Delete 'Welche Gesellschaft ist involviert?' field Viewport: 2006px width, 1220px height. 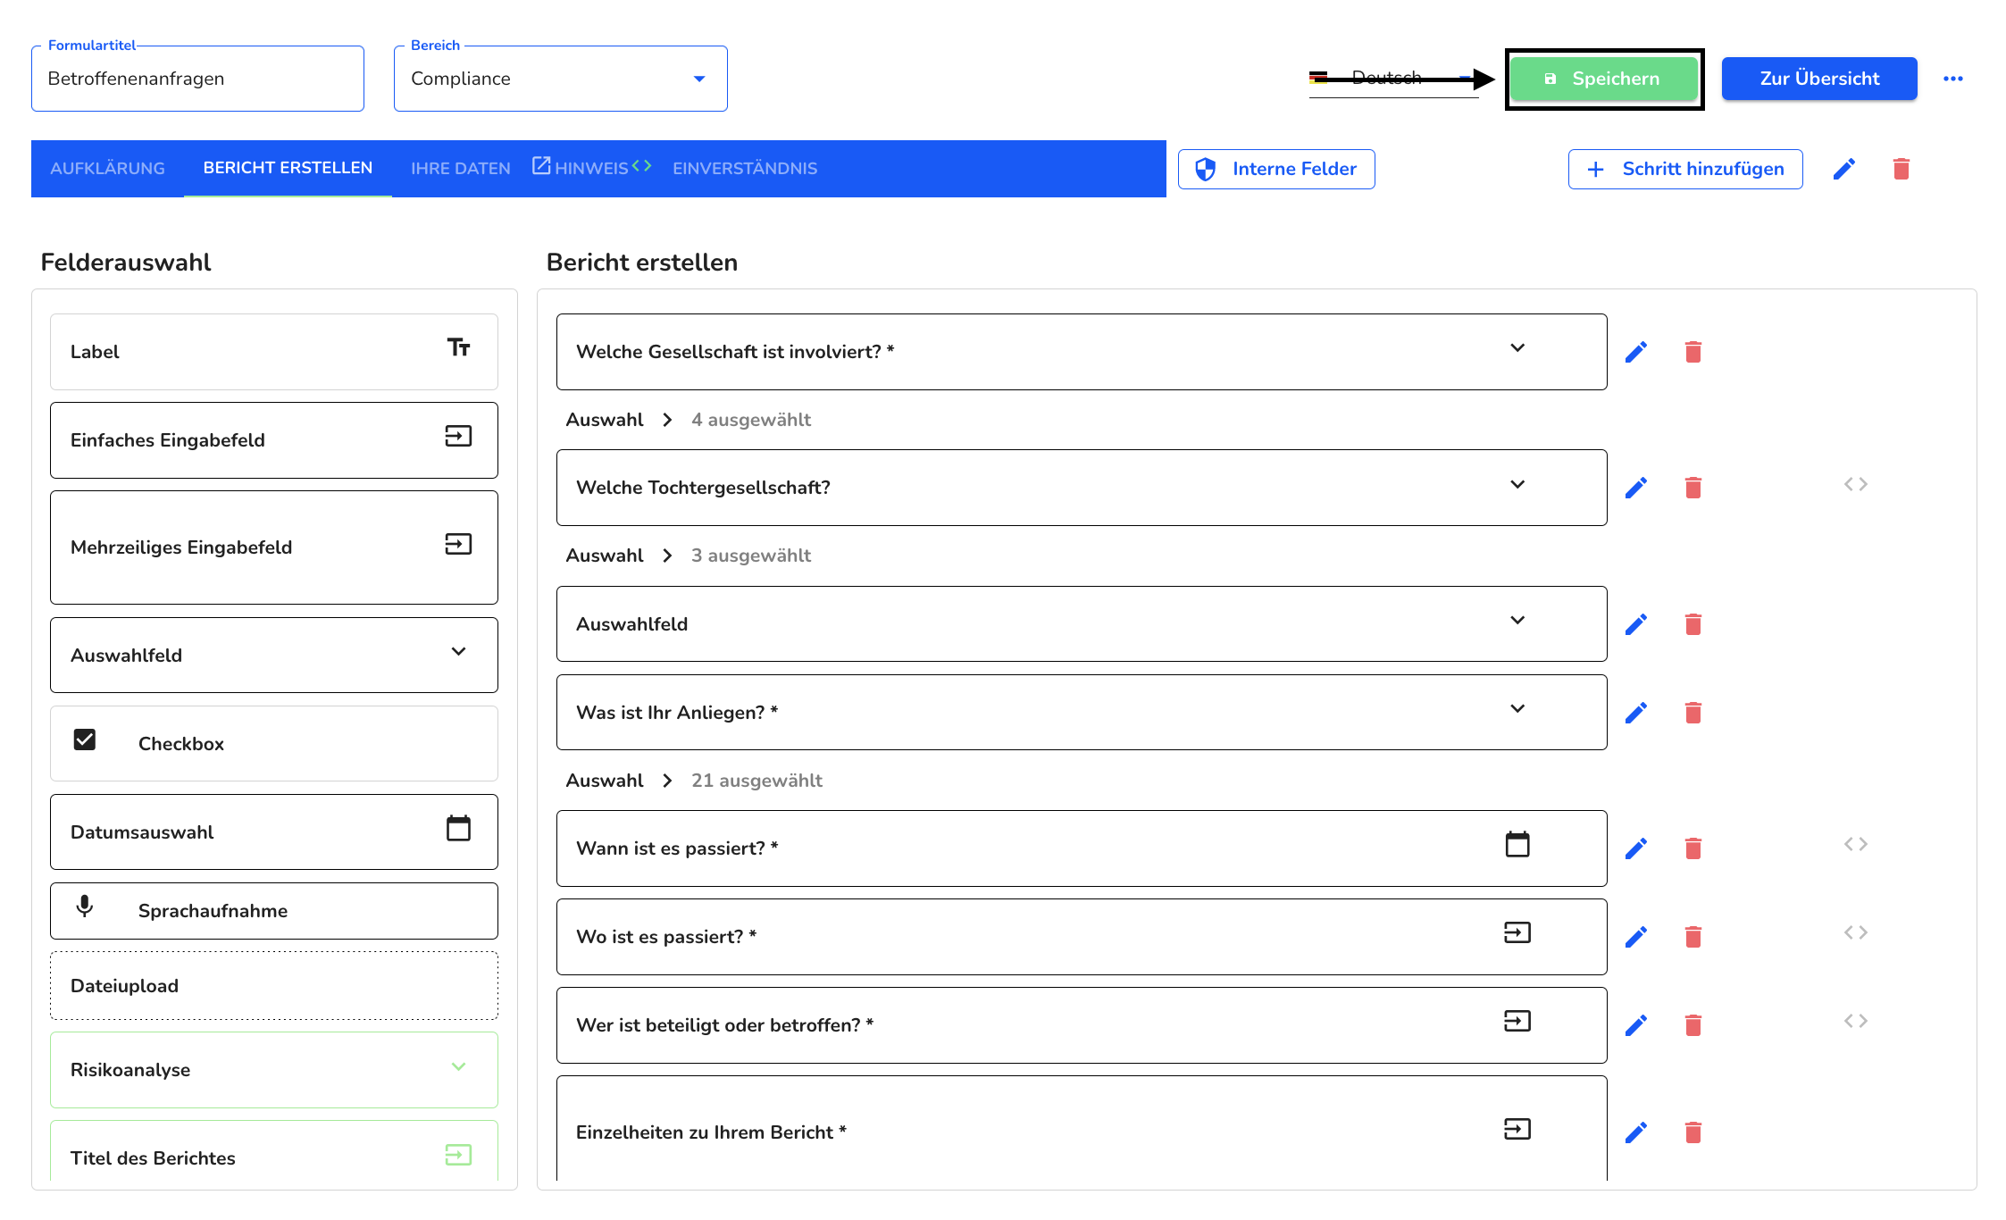1693,352
